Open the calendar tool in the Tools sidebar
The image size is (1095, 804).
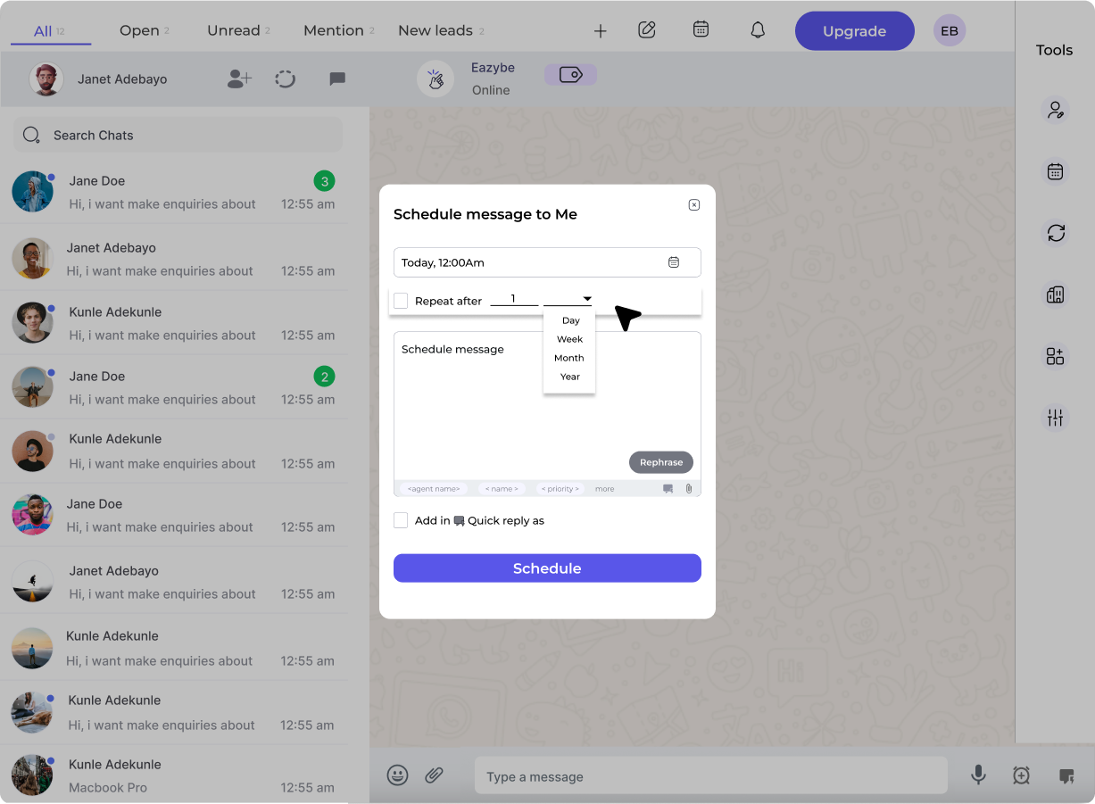(1056, 171)
